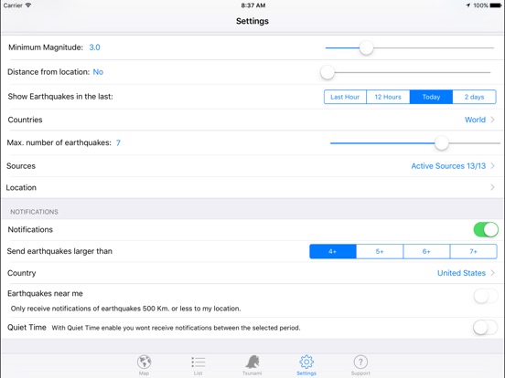505x378 pixels.
Task: Open the Map tab globe icon
Action: (144, 362)
